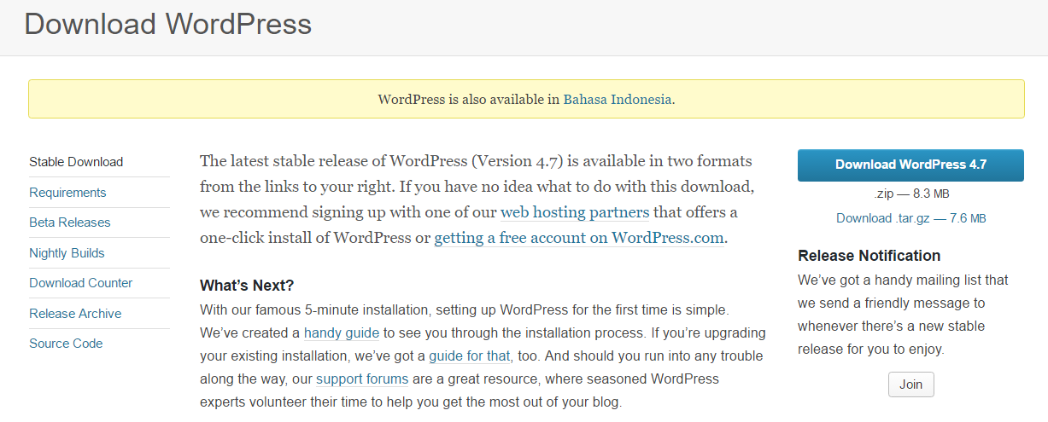The image size is (1048, 422).
Task: View the Download Counter
Action: click(x=81, y=283)
